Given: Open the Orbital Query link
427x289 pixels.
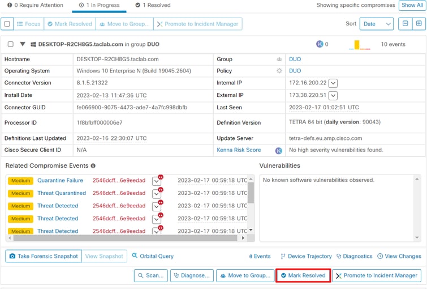Looking at the screenshot, I should (153, 256).
